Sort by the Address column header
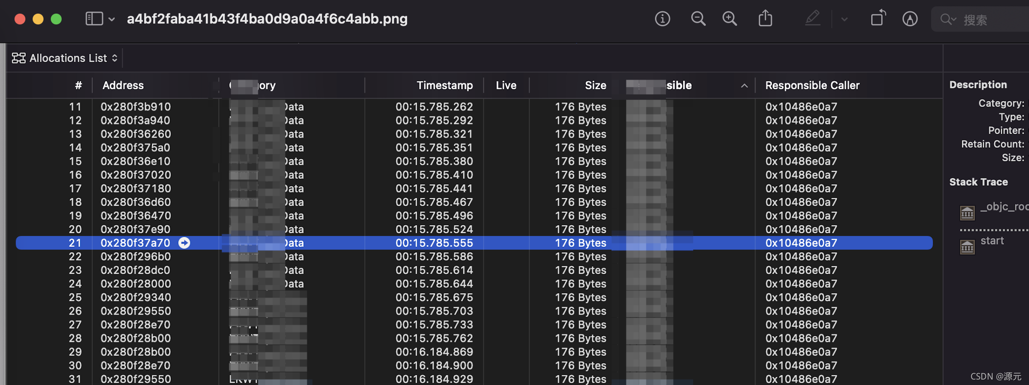The height and width of the screenshot is (385, 1029). 123,85
